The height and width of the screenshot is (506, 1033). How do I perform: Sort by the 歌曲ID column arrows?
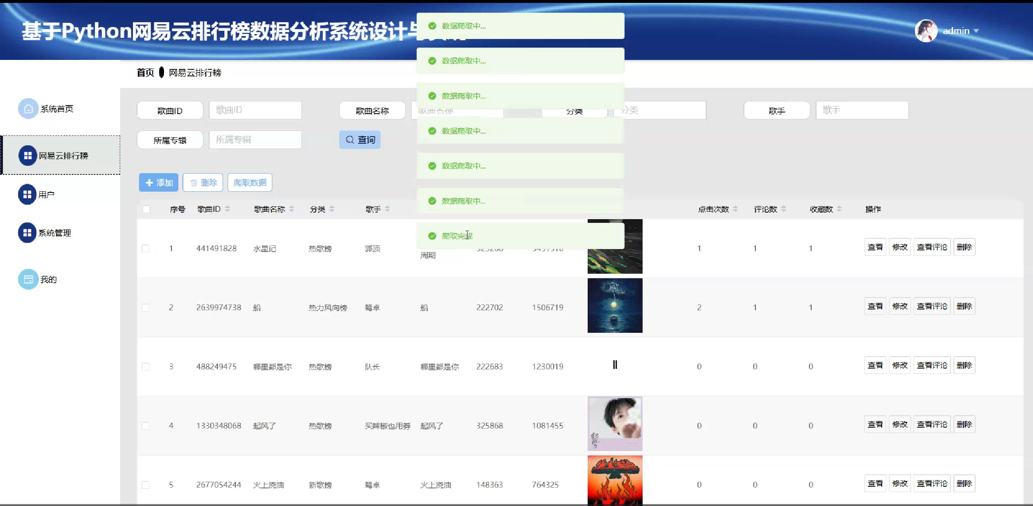pyautogui.click(x=227, y=209)
